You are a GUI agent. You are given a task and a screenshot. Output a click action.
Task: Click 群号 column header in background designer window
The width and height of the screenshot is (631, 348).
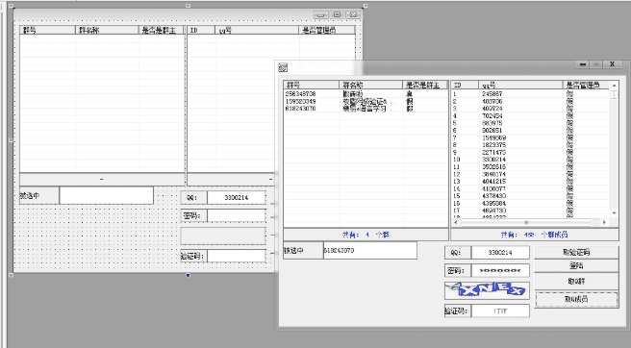click(x=47, y=30)
